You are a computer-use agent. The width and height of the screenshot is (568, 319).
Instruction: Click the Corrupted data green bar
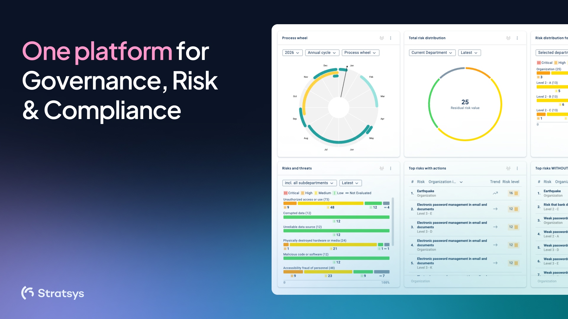pos(336,217)
